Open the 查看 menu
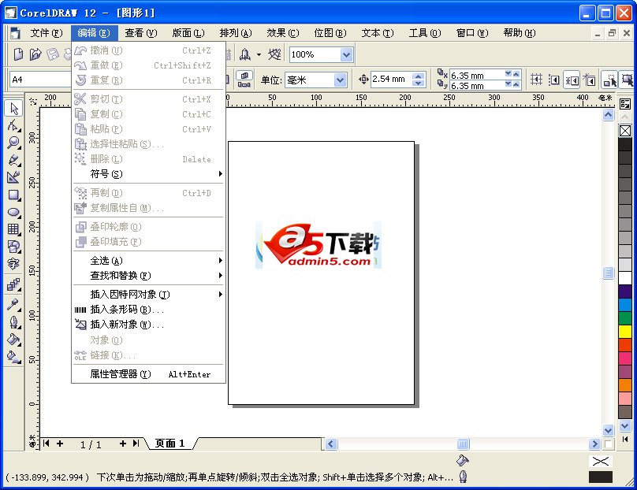 [139, 33]
